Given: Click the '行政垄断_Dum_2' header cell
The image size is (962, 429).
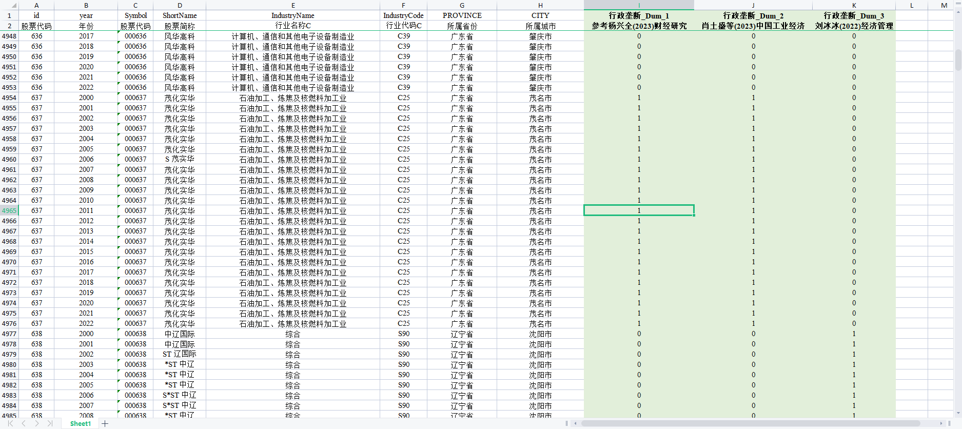Looking at the screenshot, I should tap(753, 15).
